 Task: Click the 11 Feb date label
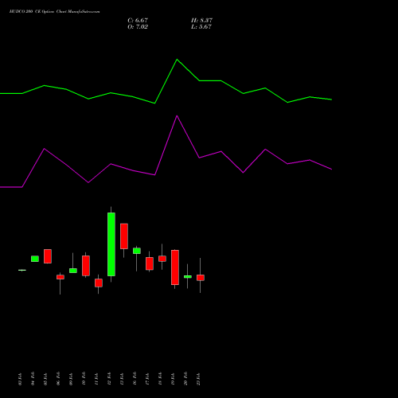[96, 379]
